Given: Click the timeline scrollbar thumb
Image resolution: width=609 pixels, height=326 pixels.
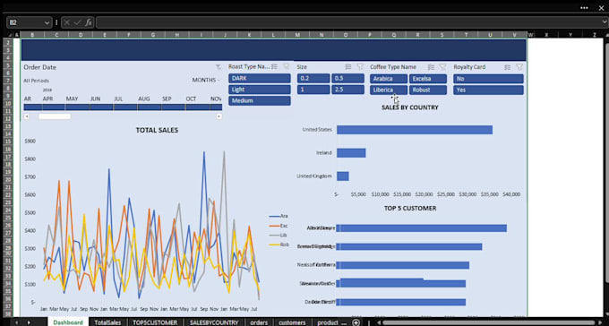Looking at the screenshot, I should click(x=55, y=116).
